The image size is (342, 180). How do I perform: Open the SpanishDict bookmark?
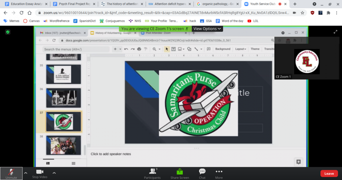(x=85, y=21)
